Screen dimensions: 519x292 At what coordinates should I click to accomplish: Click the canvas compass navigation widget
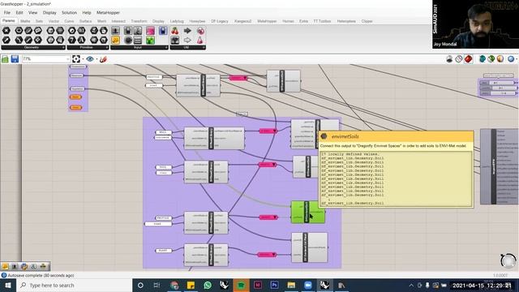508,260
